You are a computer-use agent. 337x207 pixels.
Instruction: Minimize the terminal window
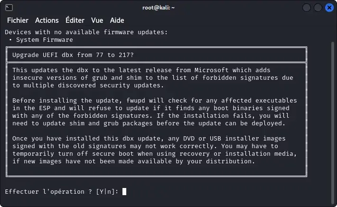(307, 8)
